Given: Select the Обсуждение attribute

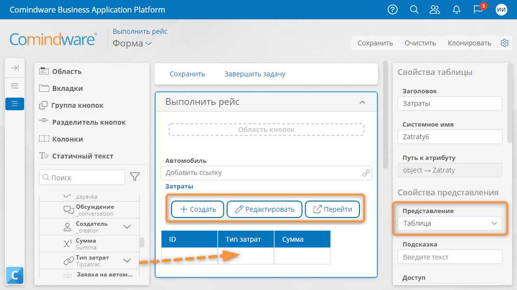Looking at the screenshot, I should point(89,210).
